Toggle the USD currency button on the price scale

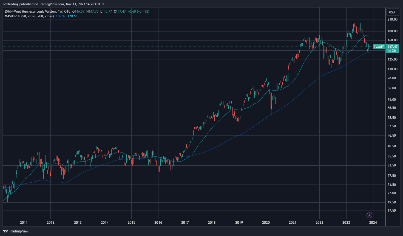392,12
